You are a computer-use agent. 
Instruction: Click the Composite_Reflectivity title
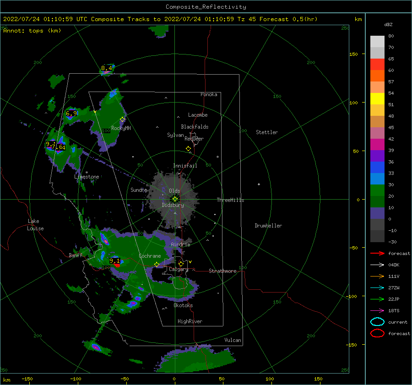[x=206, y=7]
